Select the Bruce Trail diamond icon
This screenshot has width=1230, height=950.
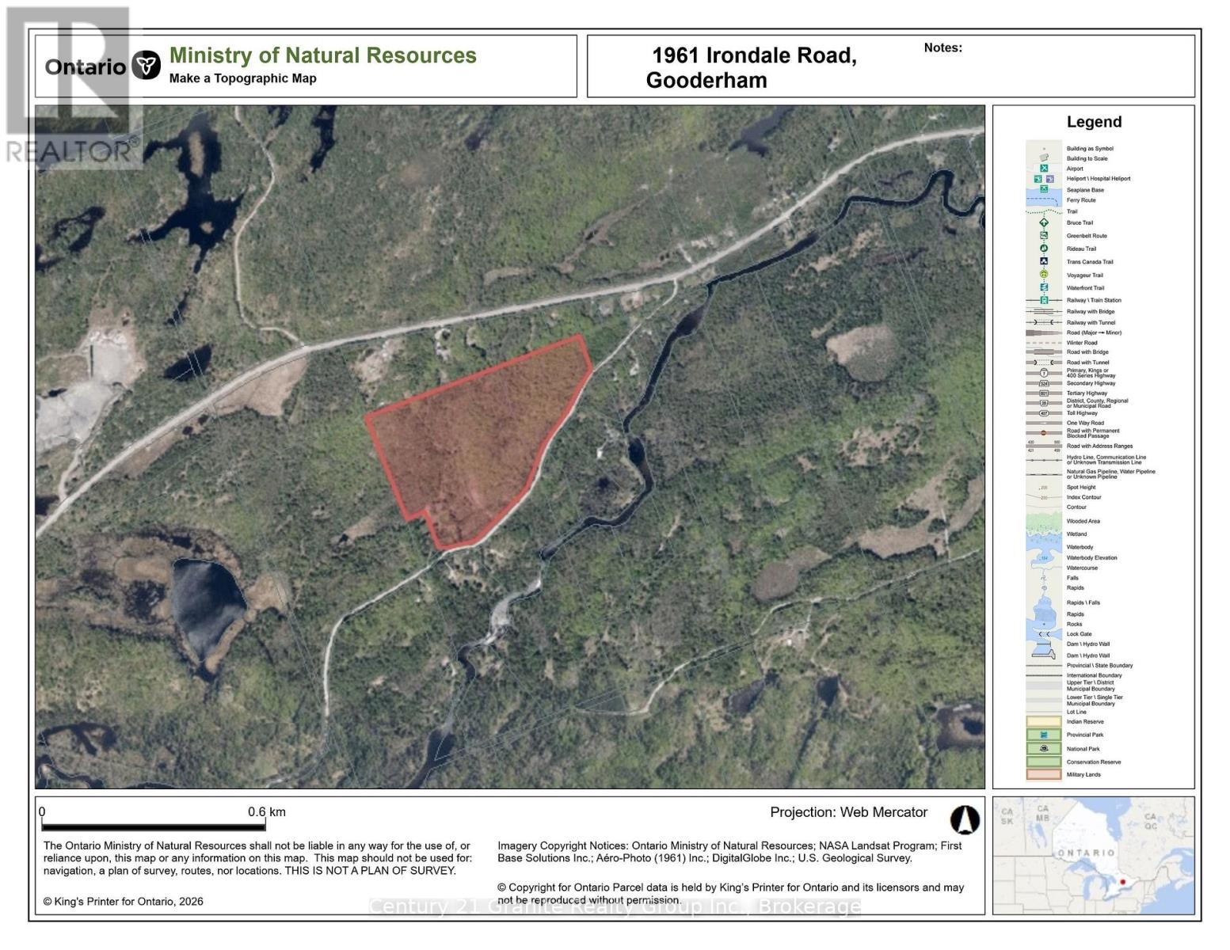(1044, 222)
